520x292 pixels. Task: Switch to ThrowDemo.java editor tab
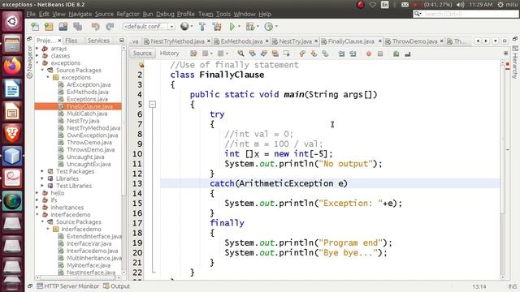click(414, 41)
